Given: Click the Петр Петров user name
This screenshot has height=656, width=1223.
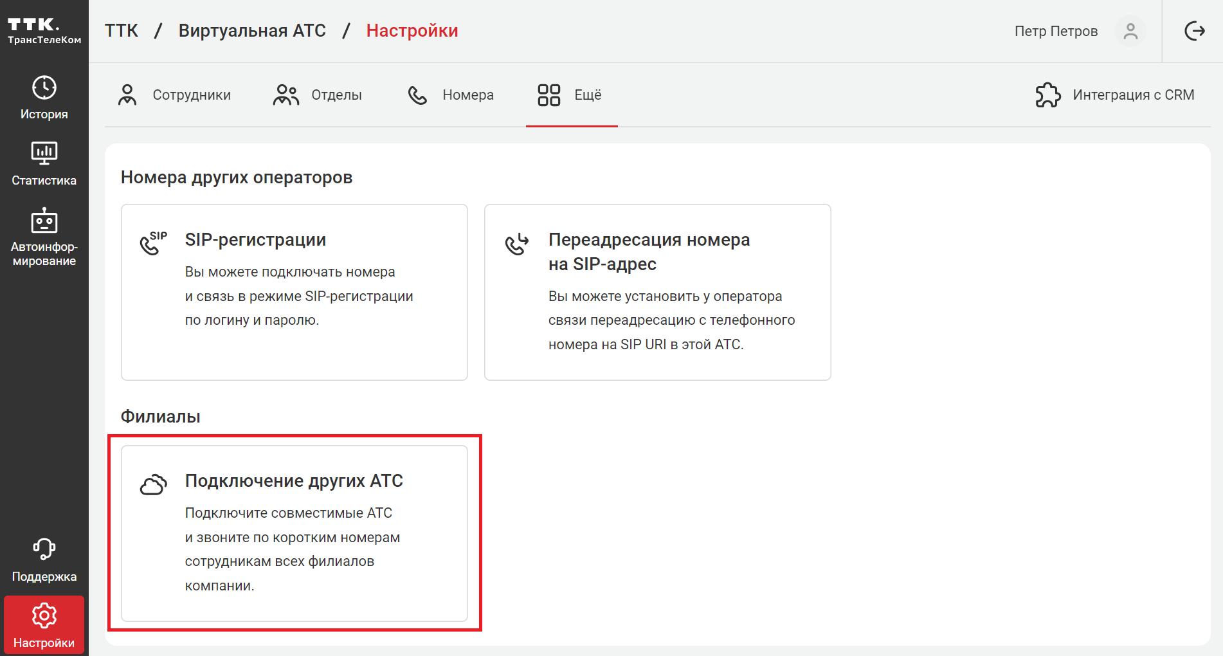Looking at the screenshot, I should click(x=1056, y=31).
